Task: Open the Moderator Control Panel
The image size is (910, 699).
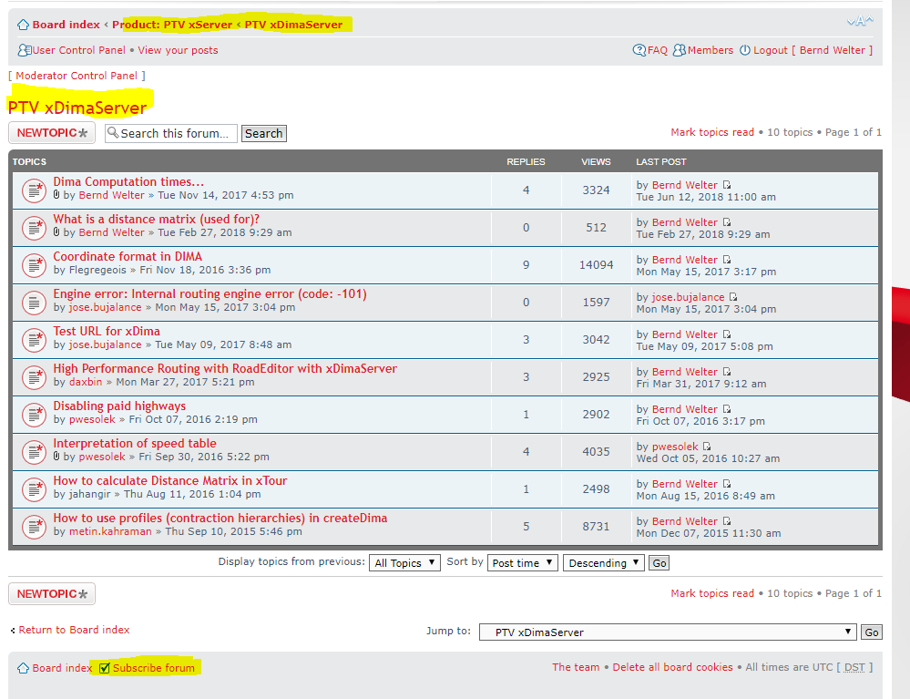Action: [77, 76]
